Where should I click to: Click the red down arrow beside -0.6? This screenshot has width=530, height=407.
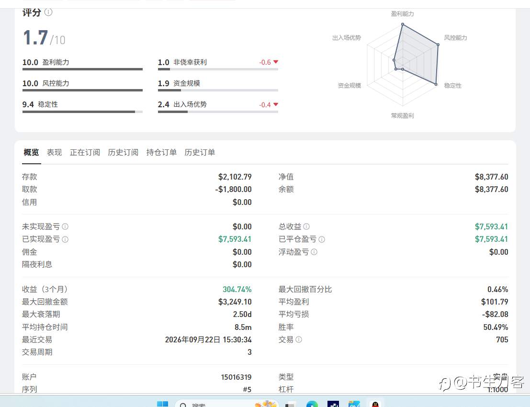[276, 62]
